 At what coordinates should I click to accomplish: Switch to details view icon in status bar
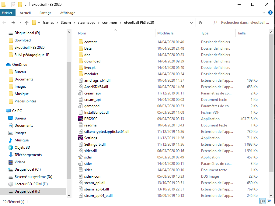[263, 201]
